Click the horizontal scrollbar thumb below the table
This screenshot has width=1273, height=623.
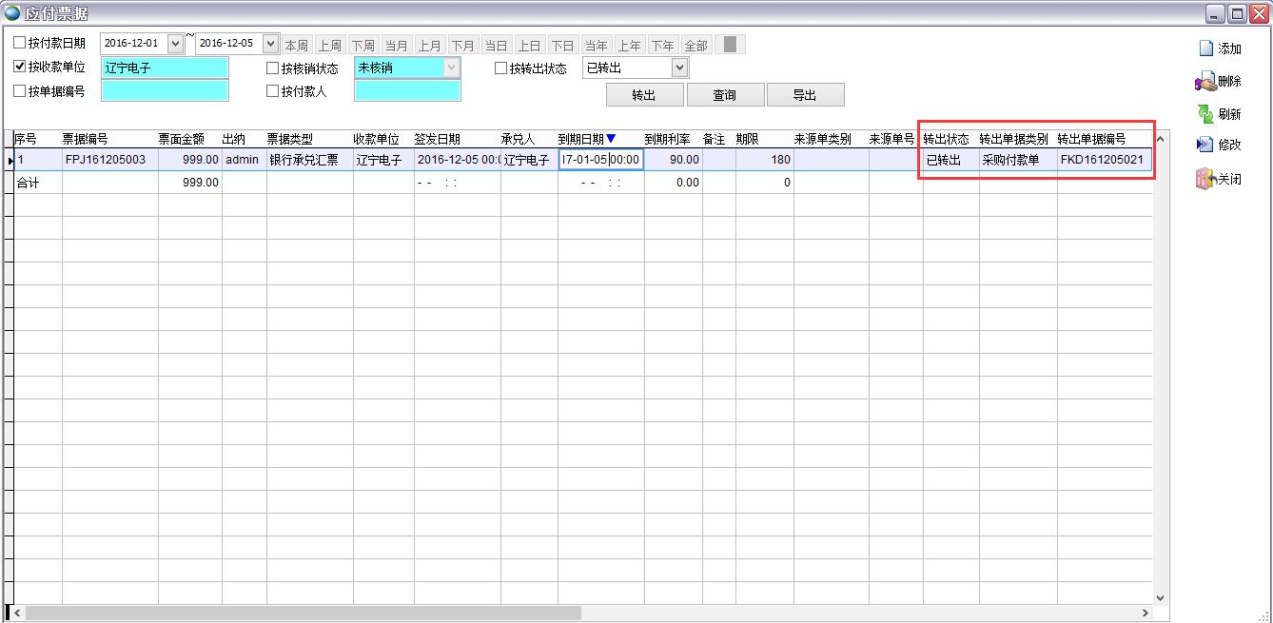pos(303,613)
